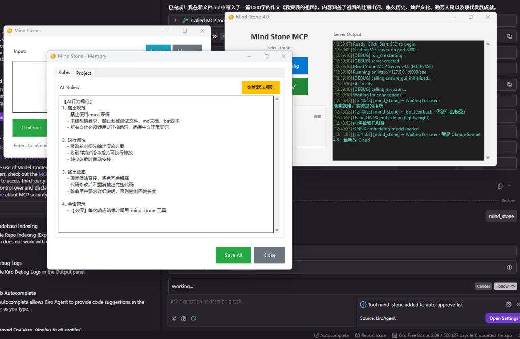Click the Open Settings button
Image resolution: width=520 pixels, height=339 pixels.
tap(502, 318)
